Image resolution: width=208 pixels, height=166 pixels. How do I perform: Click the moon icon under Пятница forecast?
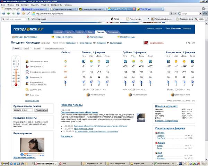pyautogui.click(x=88, y=95)
